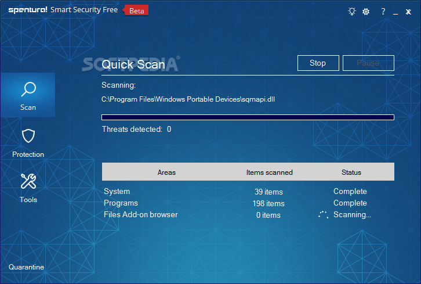
Task: Click the 198 items value
Action: [x=268, y=203]
